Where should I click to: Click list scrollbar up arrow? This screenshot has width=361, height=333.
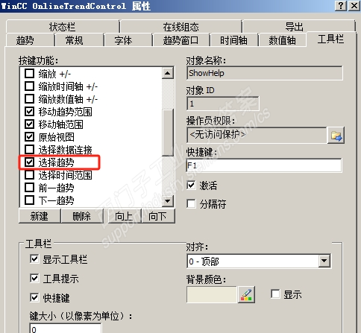click(x=168, y=73)
